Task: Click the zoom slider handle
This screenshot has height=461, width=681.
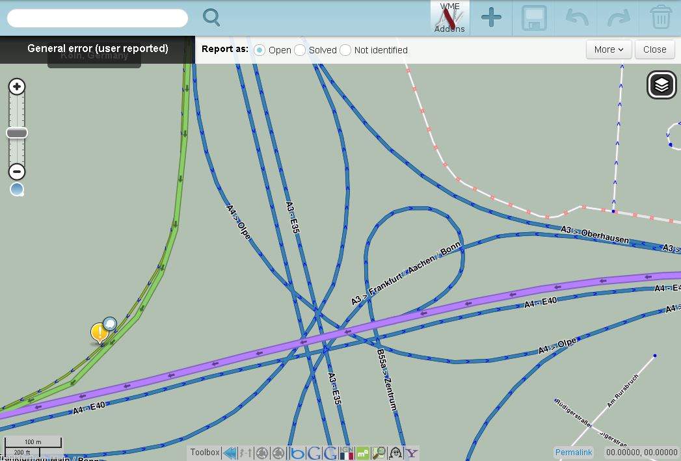Action: 17,133
